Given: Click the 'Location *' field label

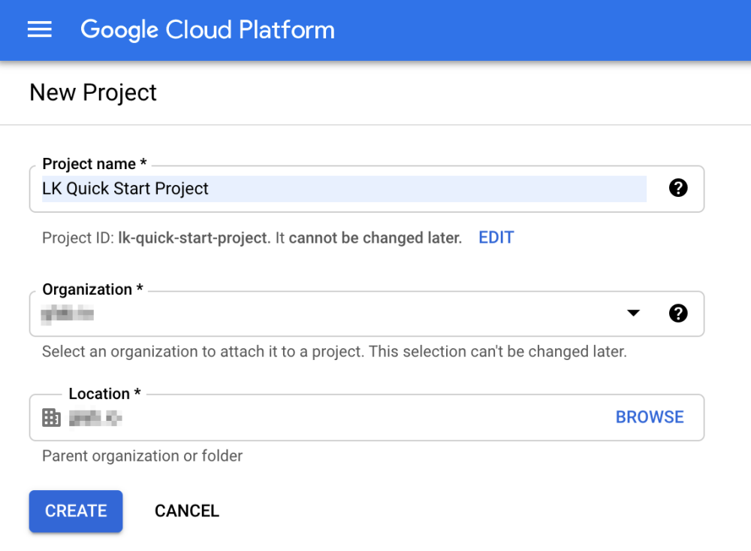Looking at the screenshot, I should pos(104,393).
